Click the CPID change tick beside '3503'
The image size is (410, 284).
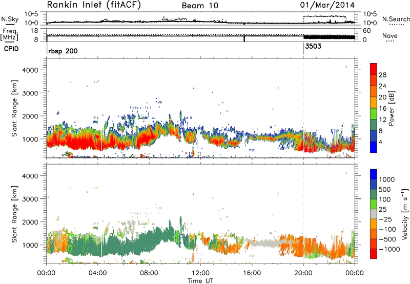click(303, 48)
